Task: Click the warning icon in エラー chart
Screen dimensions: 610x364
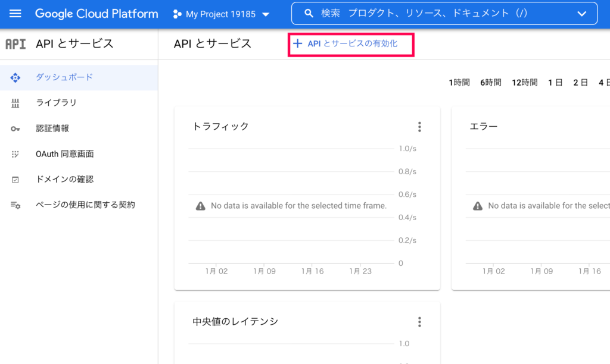Action: coord(477,206)
